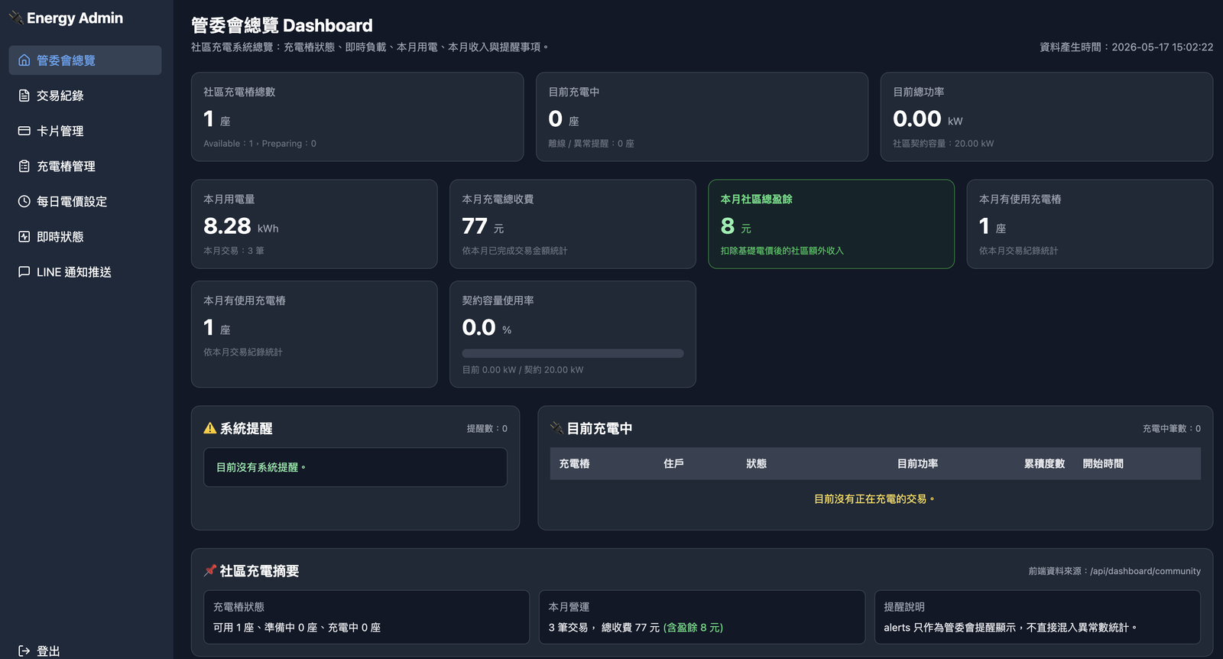This screenshot has height=659, width=1223.
Task: Click the plug icon beside 目前充電中 heading
Action: point(557,428)
